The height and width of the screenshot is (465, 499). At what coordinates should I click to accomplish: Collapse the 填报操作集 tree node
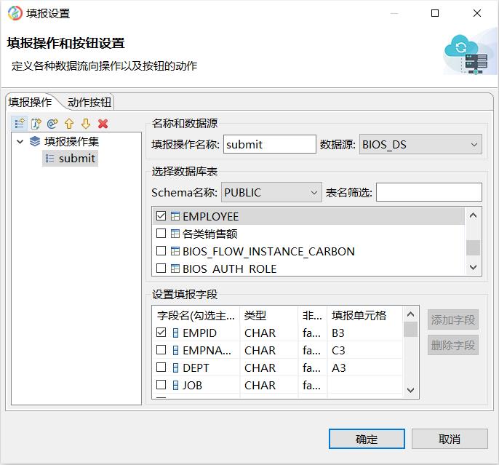[20, 141]
